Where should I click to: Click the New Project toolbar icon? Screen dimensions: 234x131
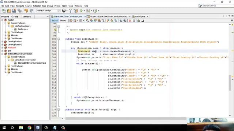pyautogui.click(x=9, y=11)
